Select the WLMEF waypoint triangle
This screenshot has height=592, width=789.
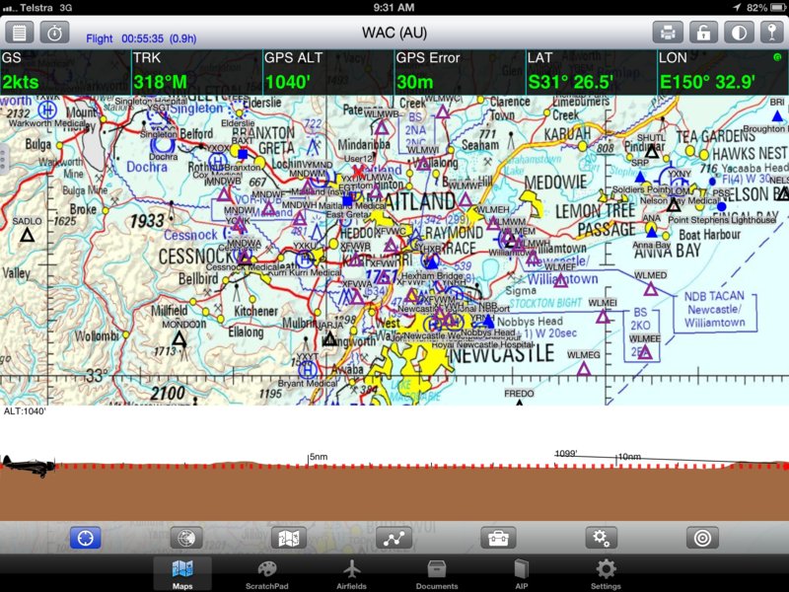pyautogui.click(x=560, y=281)
